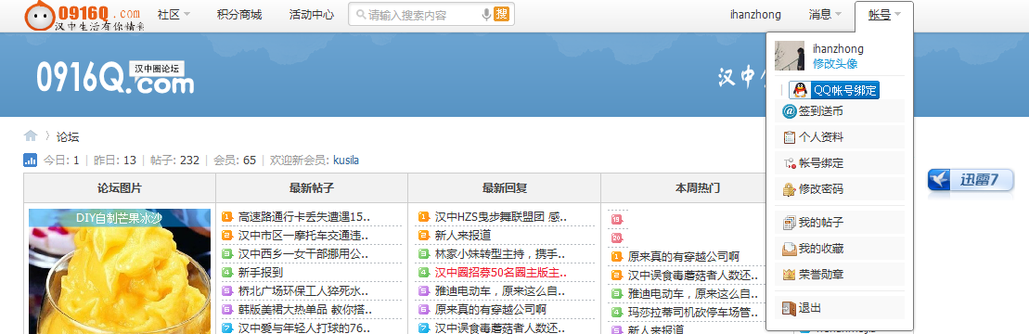This screenshot has width=1029, height=334.
Task: Select 我的收藏 menu entry
Action: (x=840, y=249)
